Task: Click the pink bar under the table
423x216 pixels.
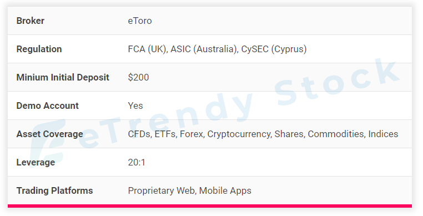Action: point(210,206)
